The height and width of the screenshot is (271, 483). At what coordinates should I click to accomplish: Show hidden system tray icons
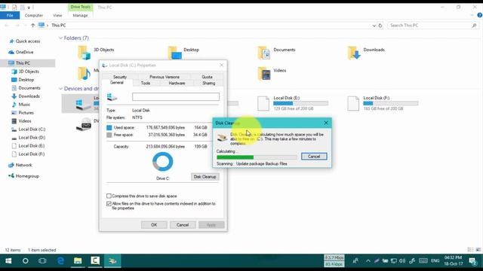[x=368, y=261]
